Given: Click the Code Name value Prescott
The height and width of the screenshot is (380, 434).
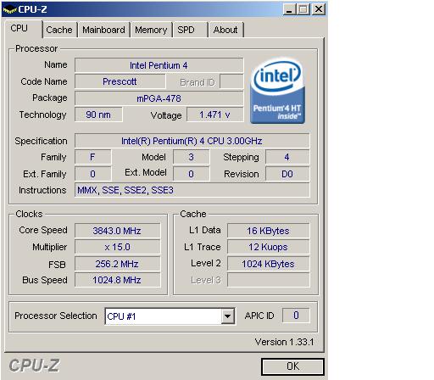Looking at the screenshot, I should coord(120,81).
